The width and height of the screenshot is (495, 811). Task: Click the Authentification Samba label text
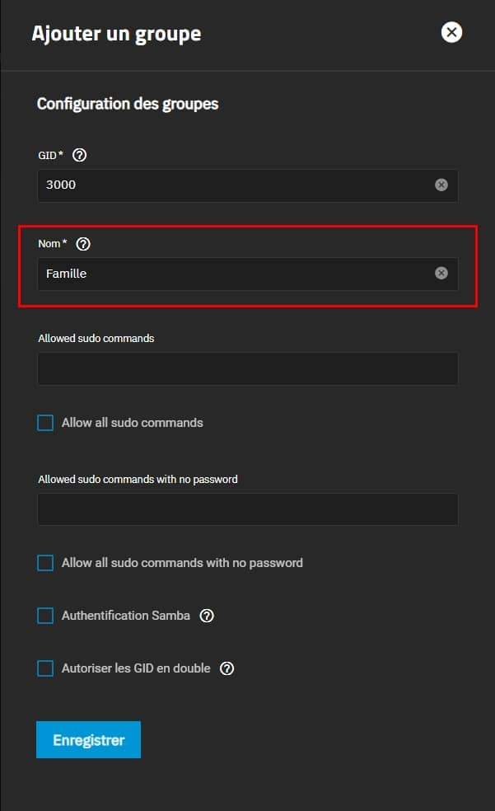tap(126, 616)
